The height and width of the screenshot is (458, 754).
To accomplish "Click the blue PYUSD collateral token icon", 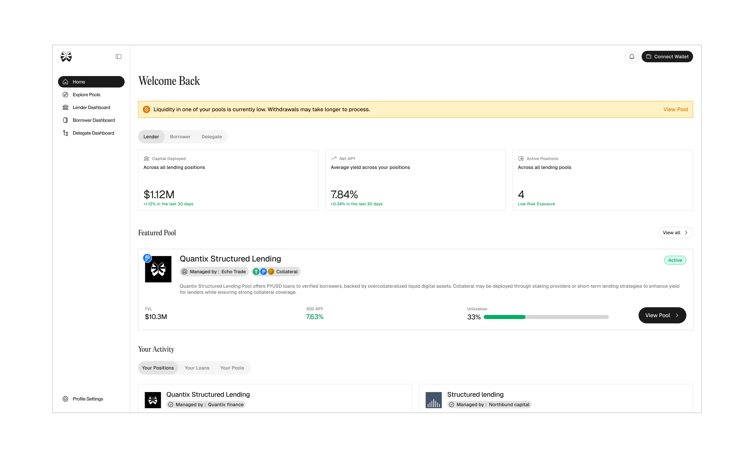I will point(263,272).
